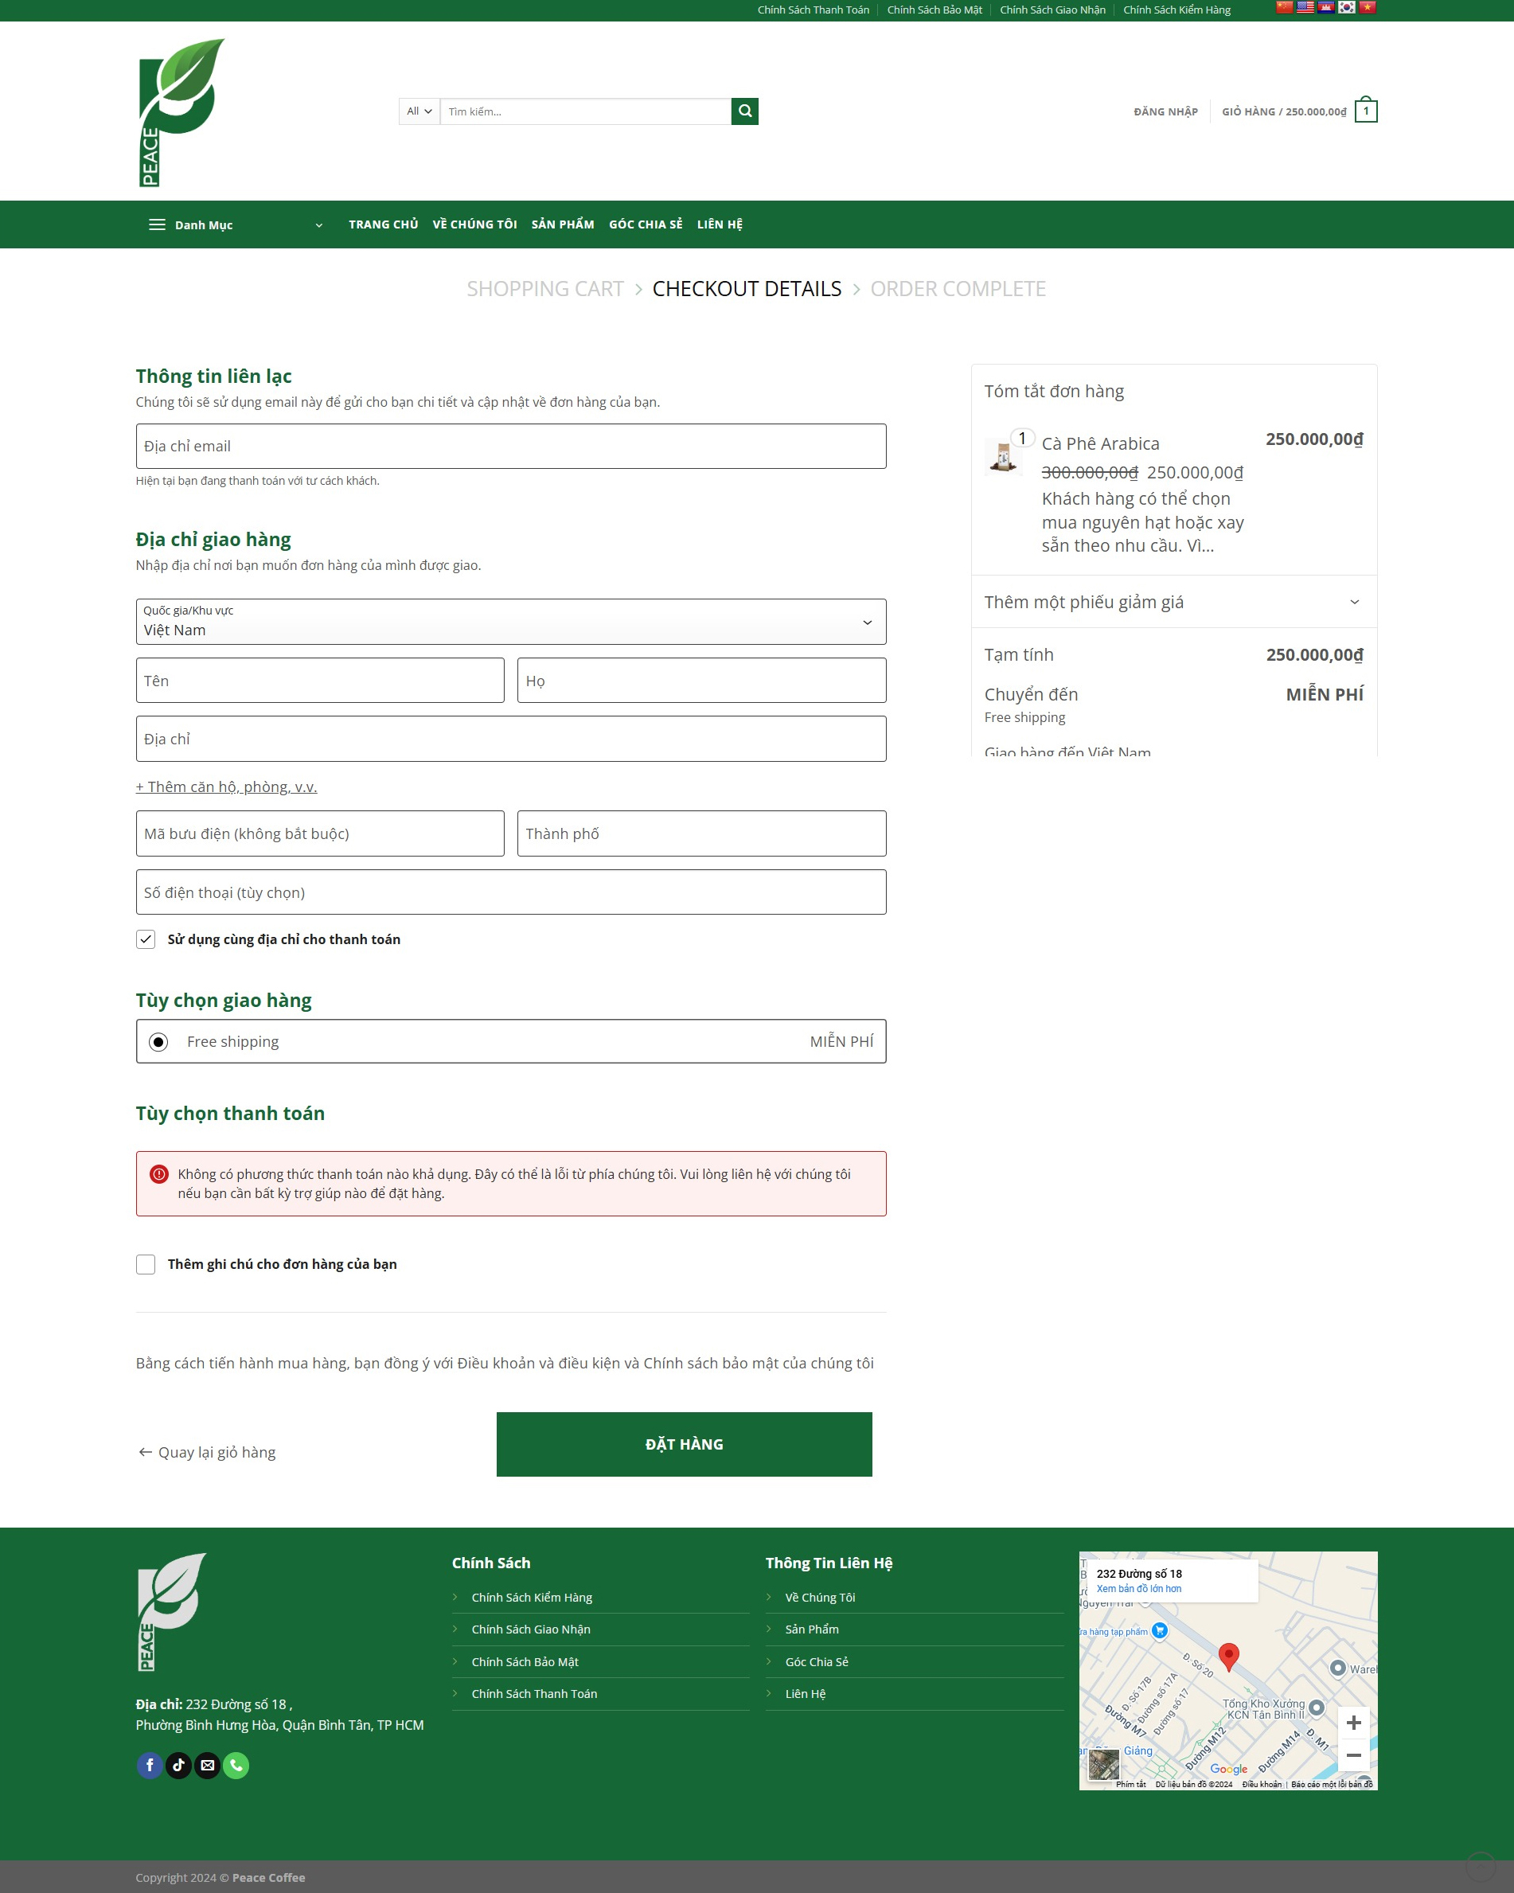Click the search magnifier button
Screen dimensions: 1514x1893
coord(745,111)
